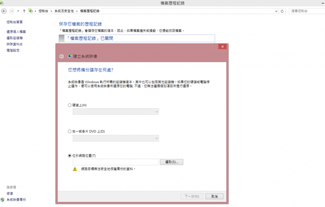Image resolution: width=325 pixels, height=207 pixels.
Task: Click the 建立系統映像 wizard icon
Action: tap(70, 56)
